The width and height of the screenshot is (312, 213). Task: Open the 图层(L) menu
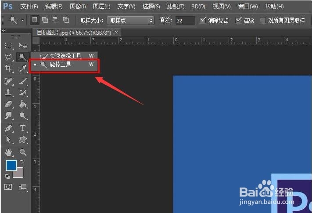(x=101, y=7)
